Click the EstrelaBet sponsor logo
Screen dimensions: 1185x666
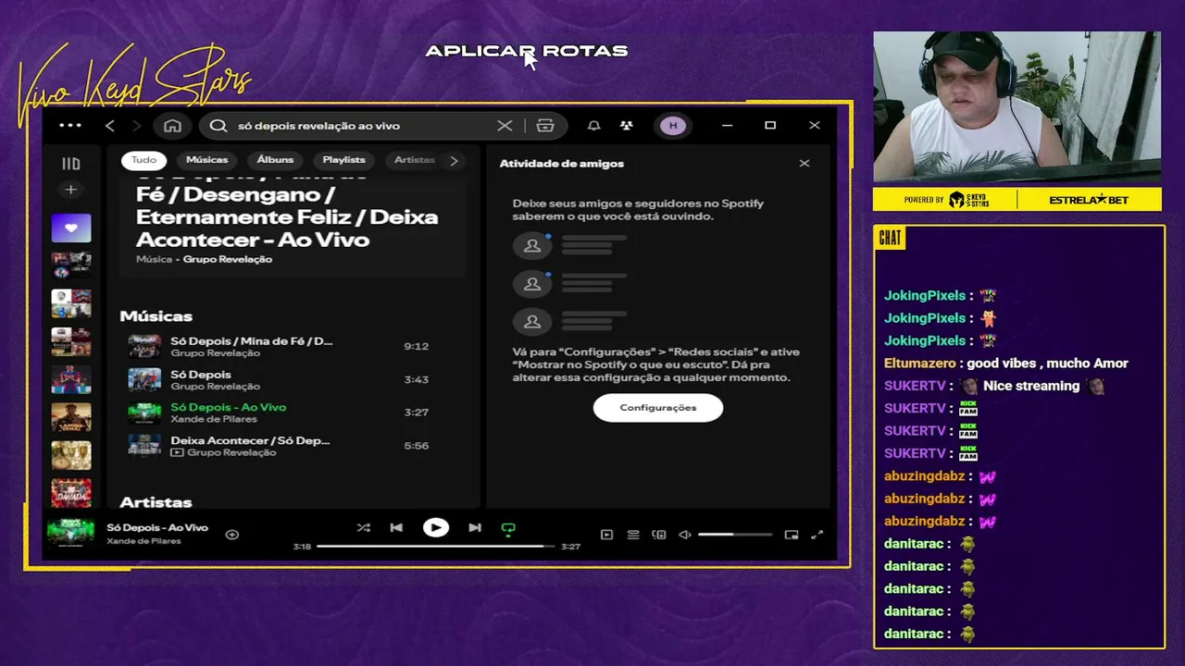coord(1089,200)
